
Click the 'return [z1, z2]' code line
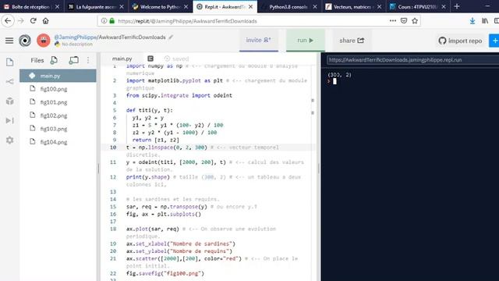156,140
